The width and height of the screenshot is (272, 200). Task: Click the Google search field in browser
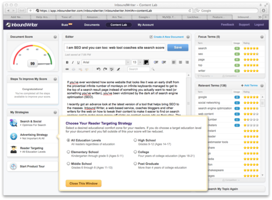[227, 11]
